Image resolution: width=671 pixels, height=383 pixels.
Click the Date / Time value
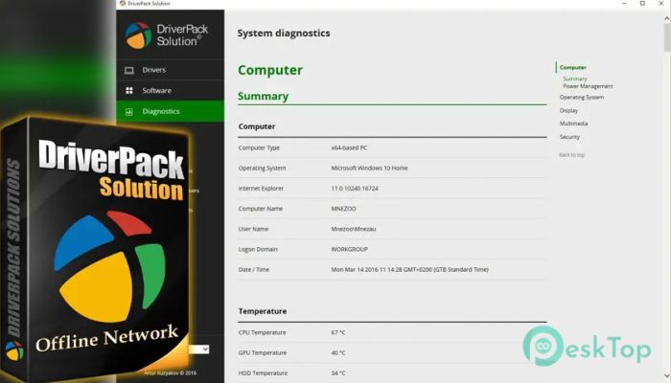(x=409, y=270)
